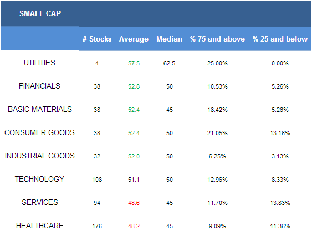Click the Median column header
312x251 pixels.
pos(169,39)
